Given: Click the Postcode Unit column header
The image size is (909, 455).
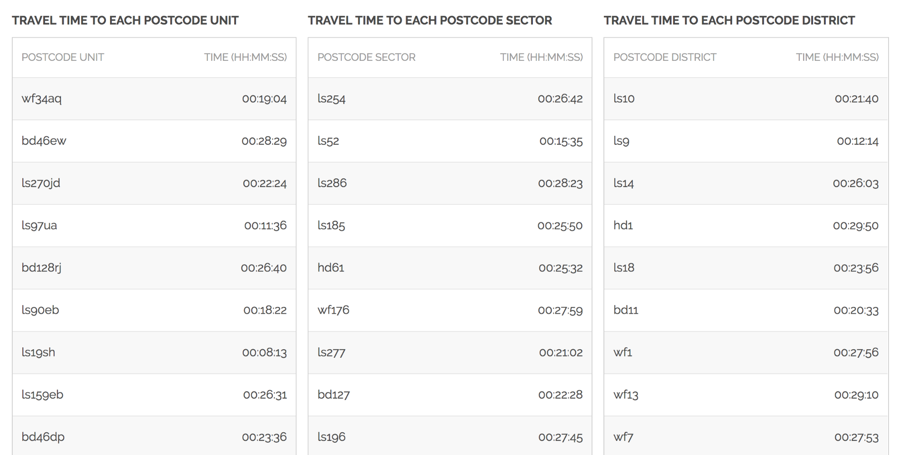Looking at the screenshot, I should coord(63,57).
